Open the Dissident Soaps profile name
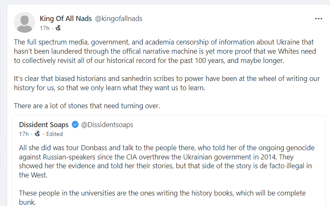This screenshot has height=206, width=330. [x=44, y=125]
